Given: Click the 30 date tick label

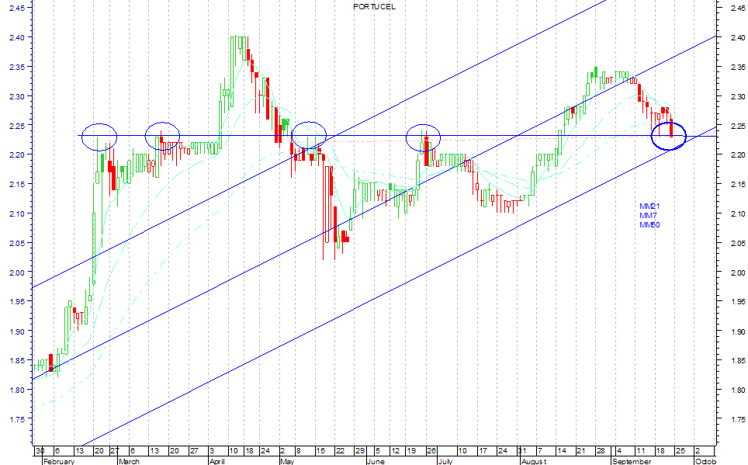Looking at the screenshot, I should click(40, 451).
